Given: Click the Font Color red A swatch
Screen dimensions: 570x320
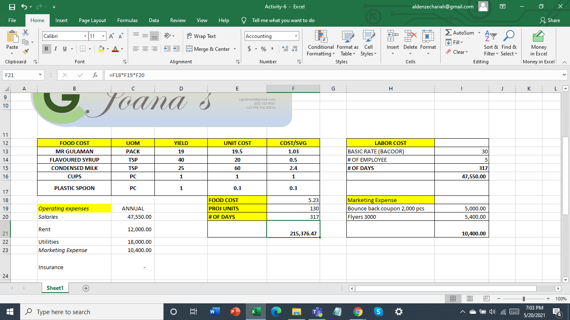Looking at the screenshot, I should click(x=116, y=49).
